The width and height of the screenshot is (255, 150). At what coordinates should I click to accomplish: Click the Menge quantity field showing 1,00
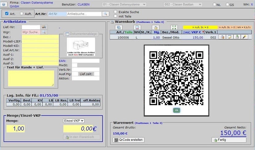16,128
